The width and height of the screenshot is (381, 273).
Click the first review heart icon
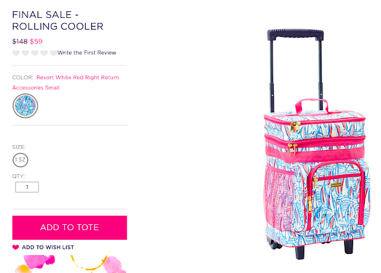point(16,53)
